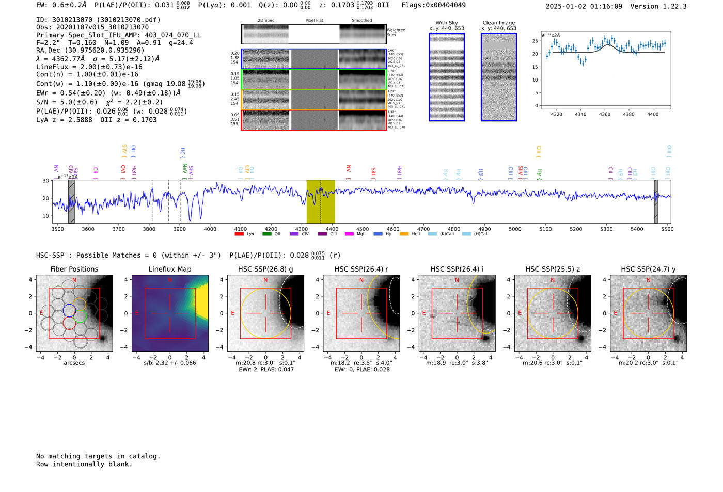Viewport: 723px width, 492px height.
Task: Click the s/b: 2.32 +/- 0.066 caption
Action: (170, 363)
